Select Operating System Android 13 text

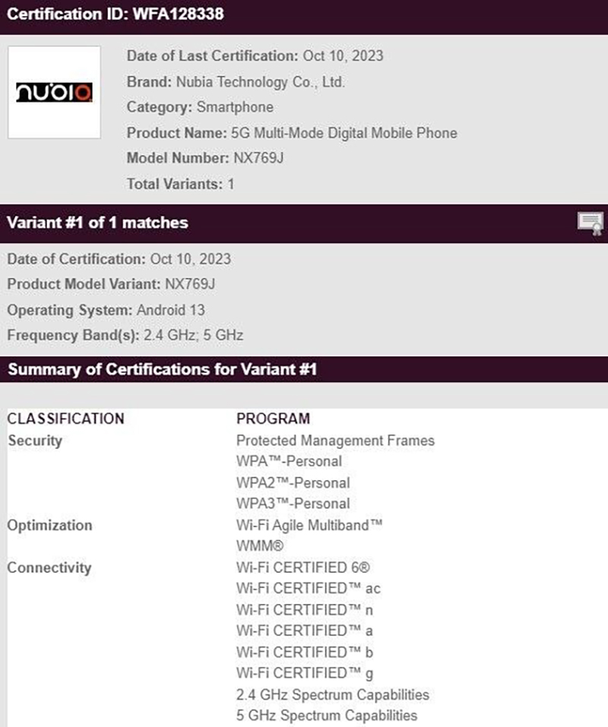coord(106,310)
